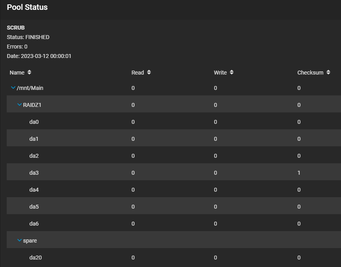Viewport: 341px width, 267px height.
Task: Collapse the /mnt/Main pool tree
Action: click(x=13, y=88)
